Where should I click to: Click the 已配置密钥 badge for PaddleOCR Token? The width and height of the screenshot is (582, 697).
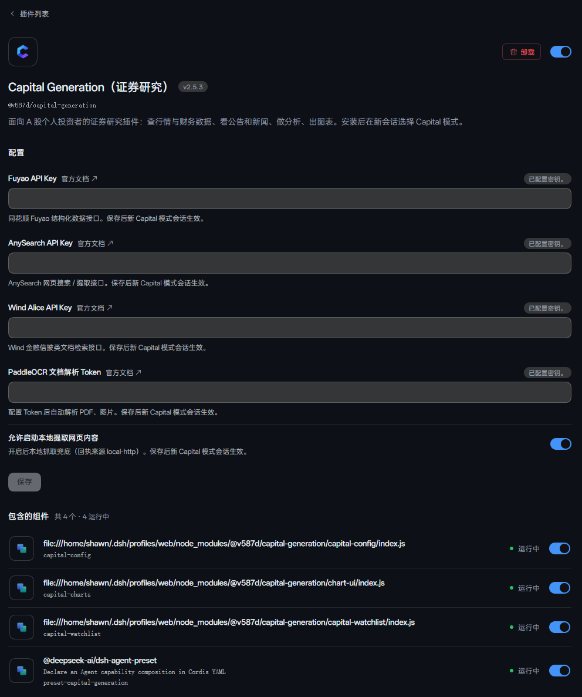547,373
